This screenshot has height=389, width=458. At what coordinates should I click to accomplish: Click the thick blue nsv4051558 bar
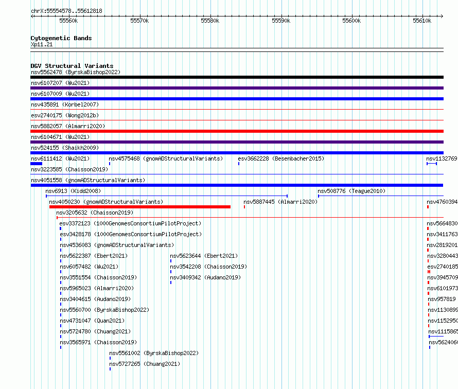pyautogui.click(x=237, y=185)
